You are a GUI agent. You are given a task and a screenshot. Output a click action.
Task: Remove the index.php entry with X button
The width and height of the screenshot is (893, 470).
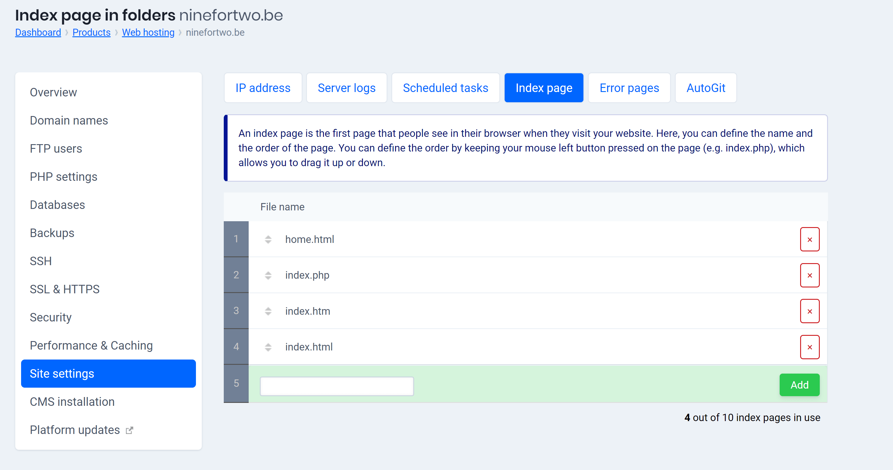pyautogui.click(x=810, y=275)
